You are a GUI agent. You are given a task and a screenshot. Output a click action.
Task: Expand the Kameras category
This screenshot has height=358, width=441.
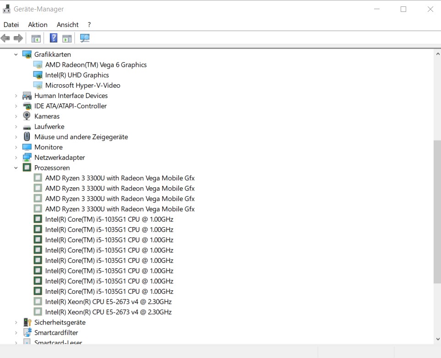[x=16, y=116]
